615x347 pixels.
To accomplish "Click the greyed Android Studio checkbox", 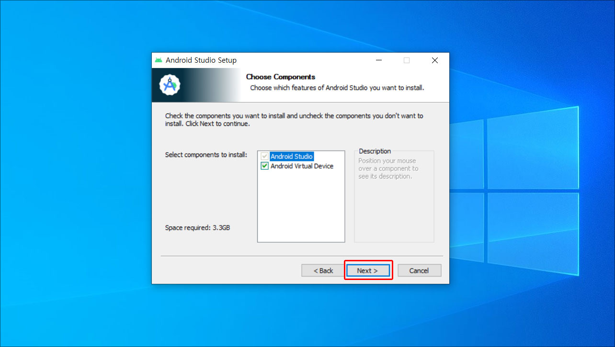I will tap(264, 157).
